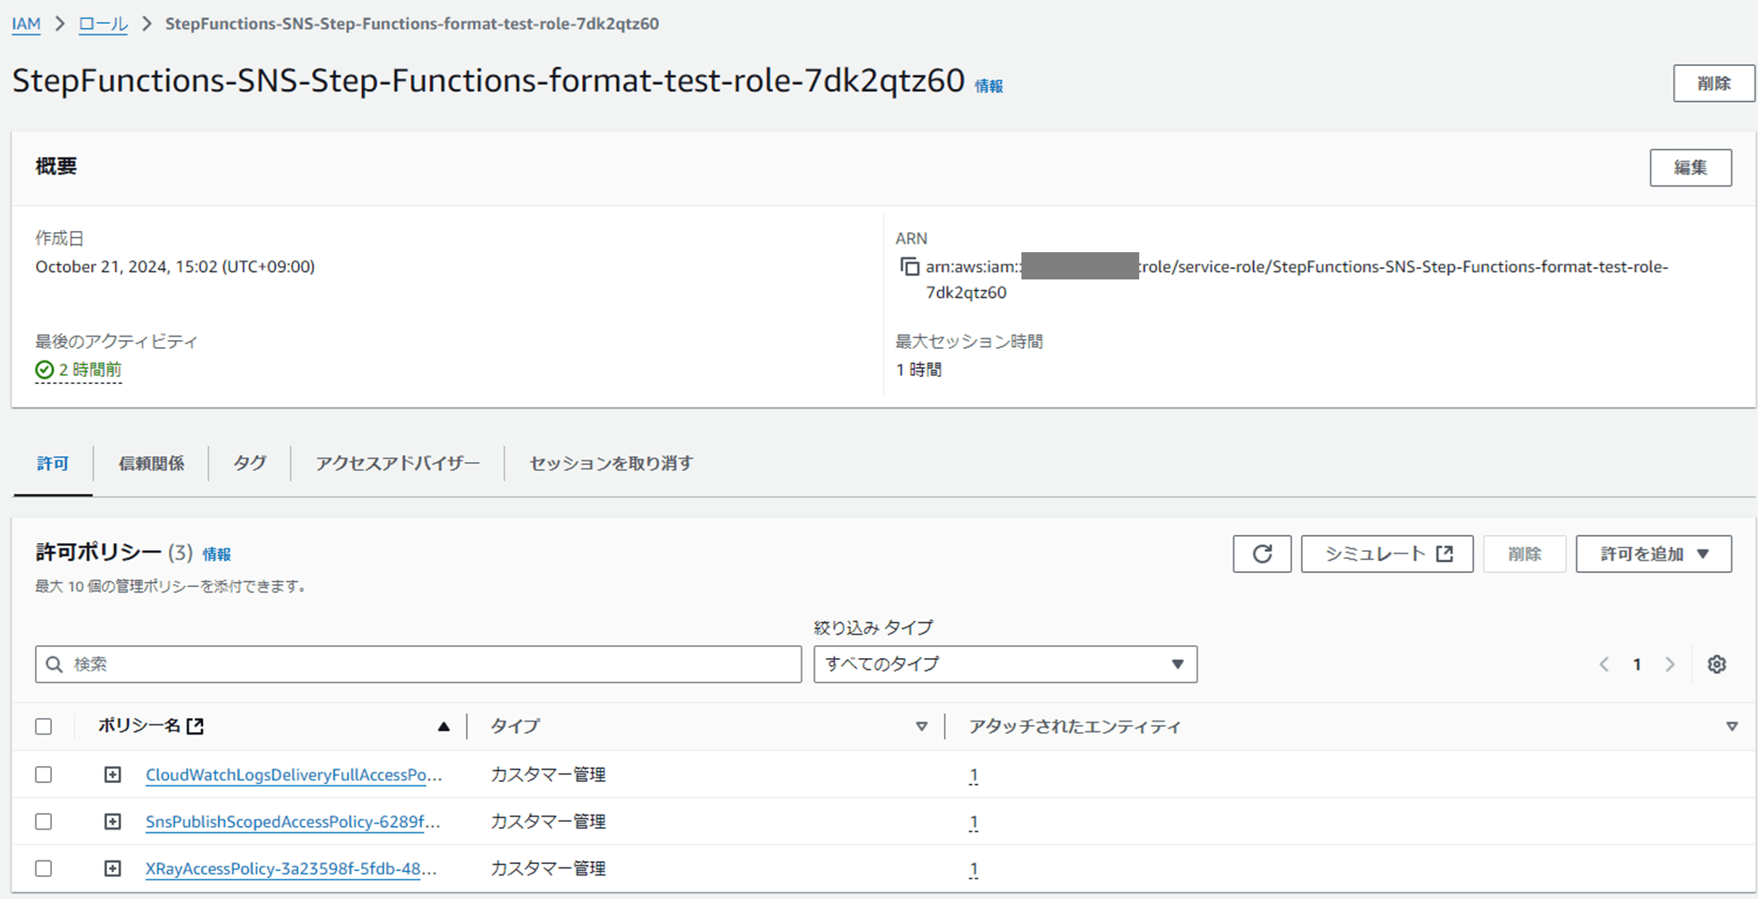
Task: Click page number 1 in pagination
Action: click(1637, 664)
